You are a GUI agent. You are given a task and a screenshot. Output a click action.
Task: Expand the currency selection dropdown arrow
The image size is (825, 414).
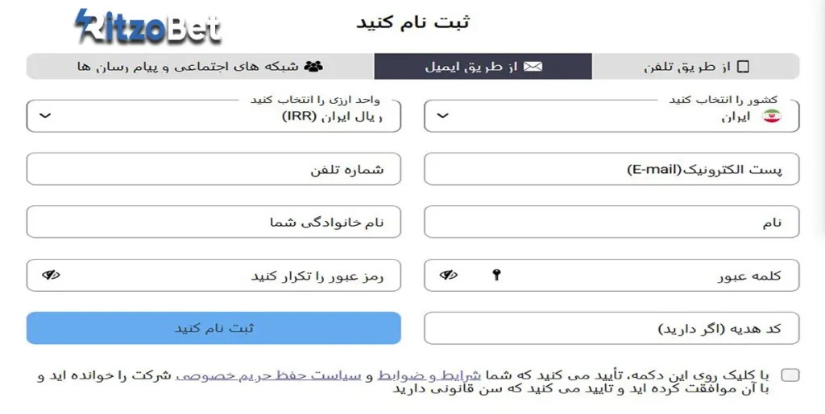pyautogui.click(x=45, y=116)
